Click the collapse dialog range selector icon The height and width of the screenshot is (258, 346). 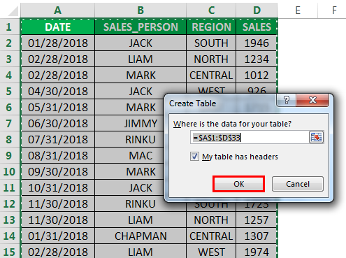tap(316, 137)
